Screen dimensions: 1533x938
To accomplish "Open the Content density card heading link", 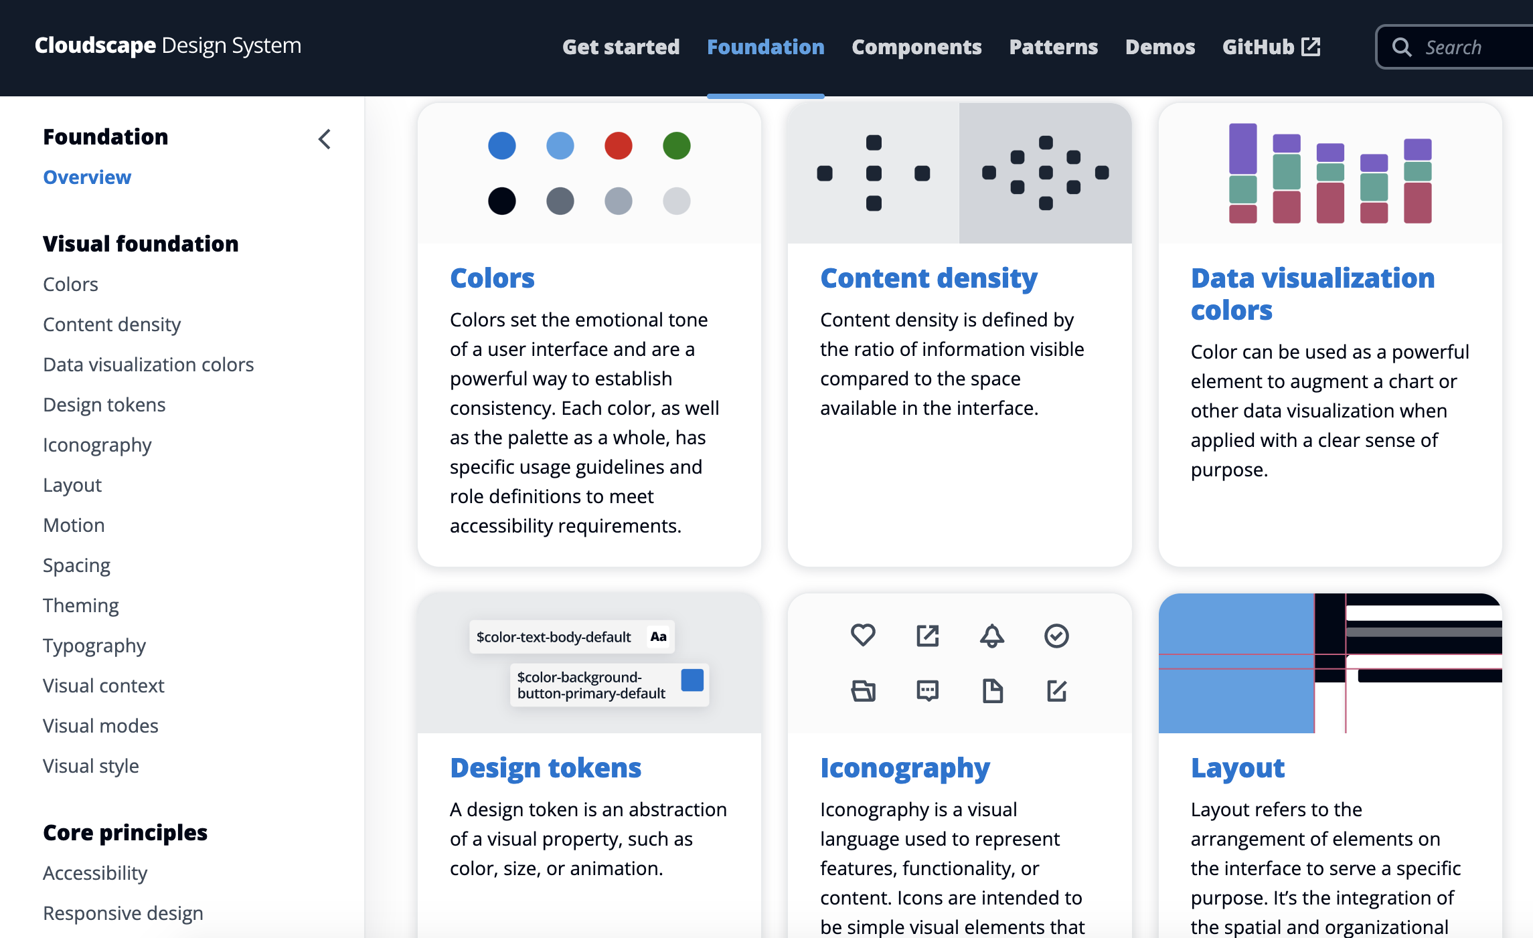I will pyautogui.click(x=929, y=278).
